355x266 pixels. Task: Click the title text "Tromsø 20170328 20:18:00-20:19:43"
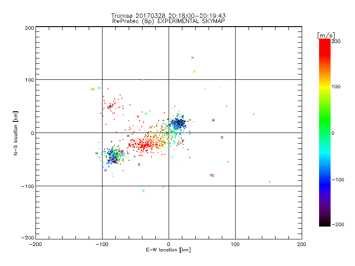tap(168, 16)
